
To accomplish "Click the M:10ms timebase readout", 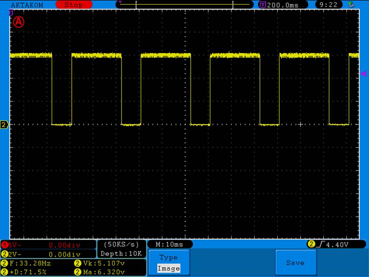I will point(170,245).
